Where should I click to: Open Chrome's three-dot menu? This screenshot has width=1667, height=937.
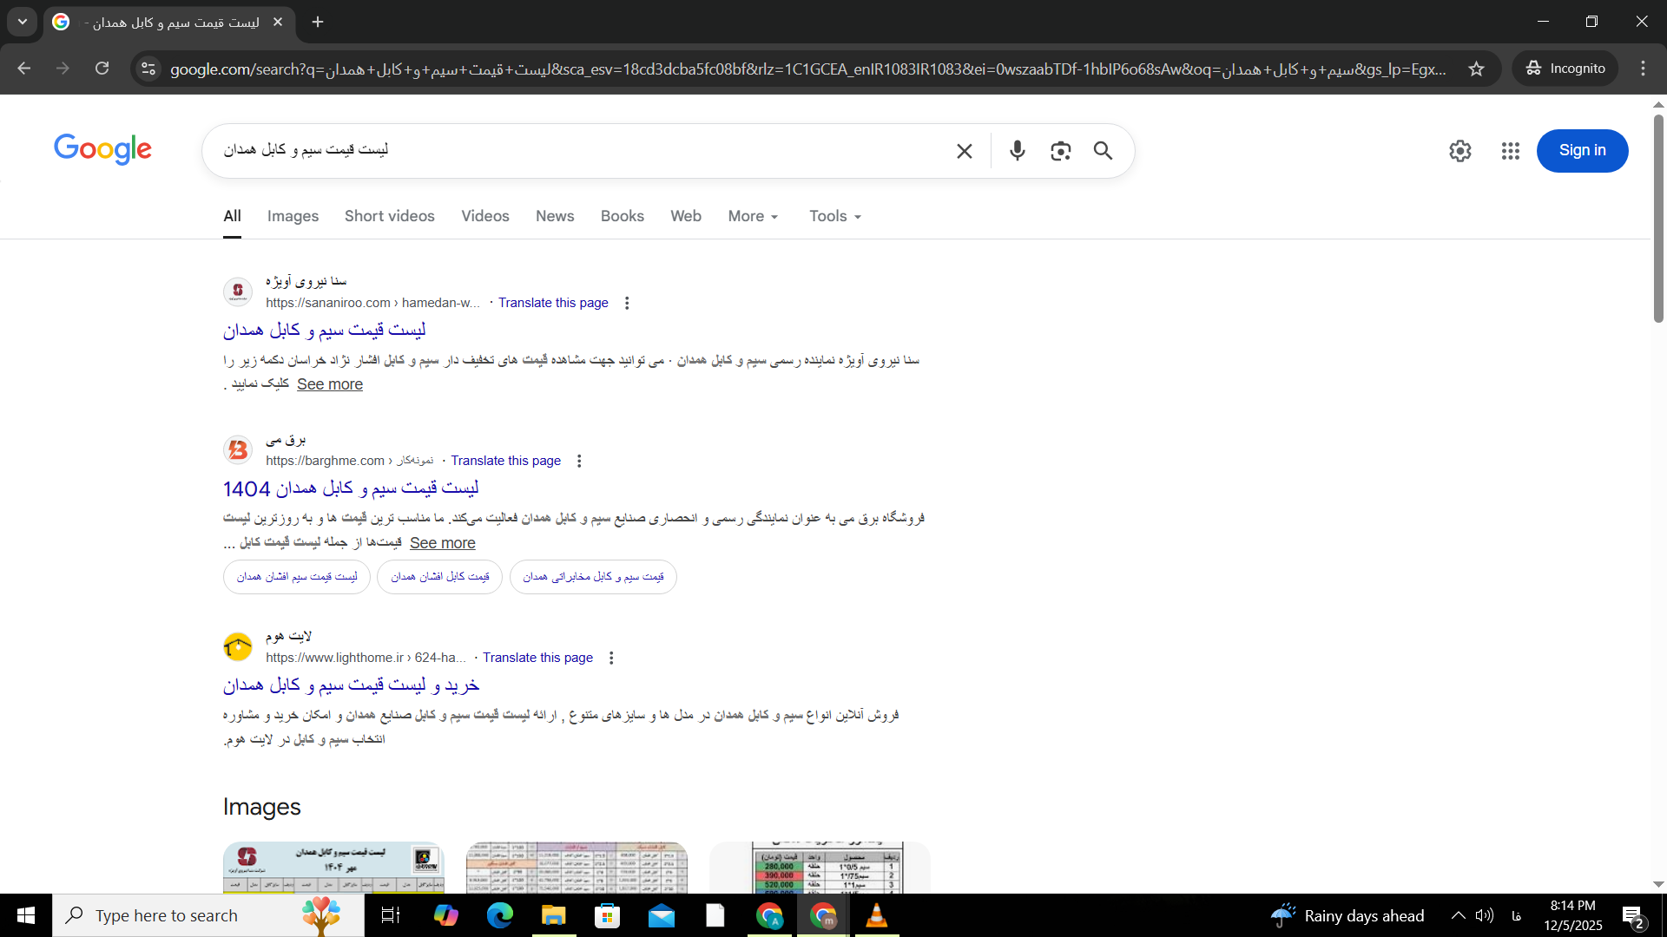click(x=1643, y=69)
